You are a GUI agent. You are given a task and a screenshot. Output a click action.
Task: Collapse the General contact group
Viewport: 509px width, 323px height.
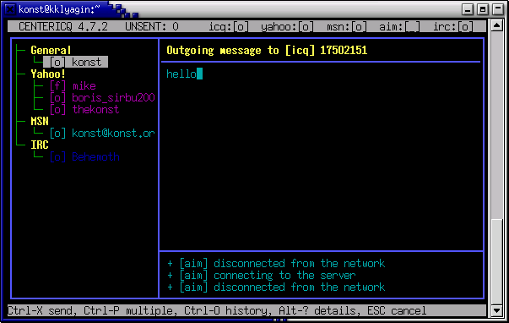pos(51,50)
